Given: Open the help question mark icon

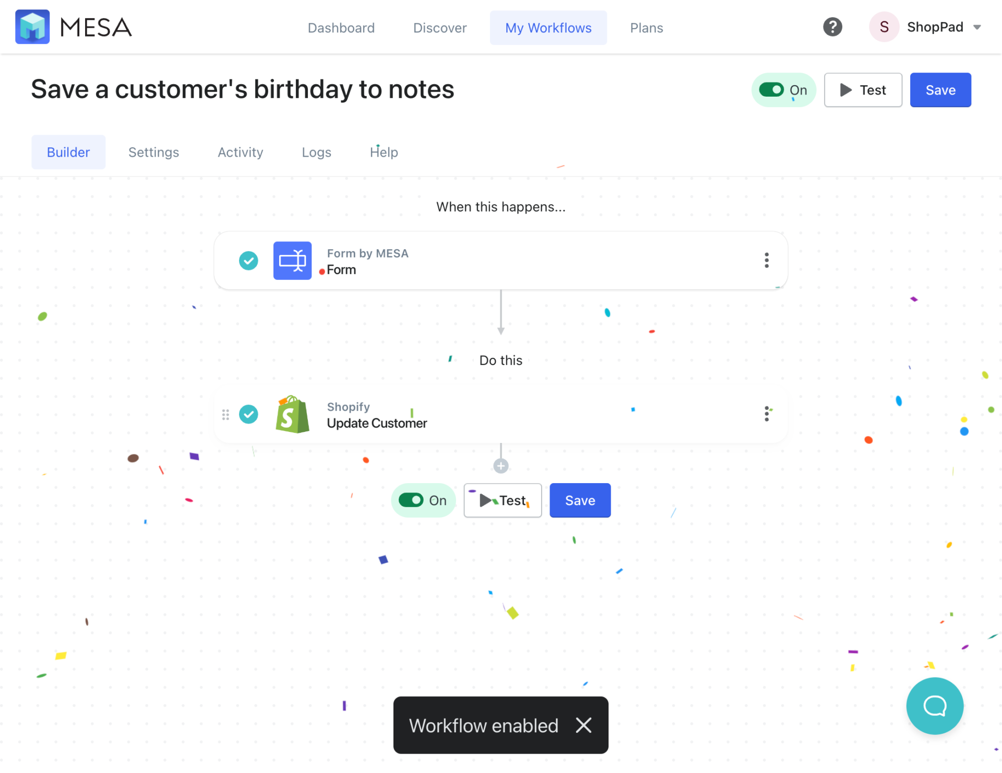Looking at the screenshot, I should tap(832, 27).
